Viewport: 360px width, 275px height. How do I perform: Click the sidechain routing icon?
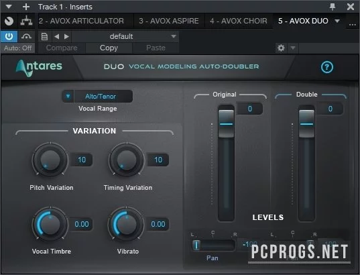[26, 21]
